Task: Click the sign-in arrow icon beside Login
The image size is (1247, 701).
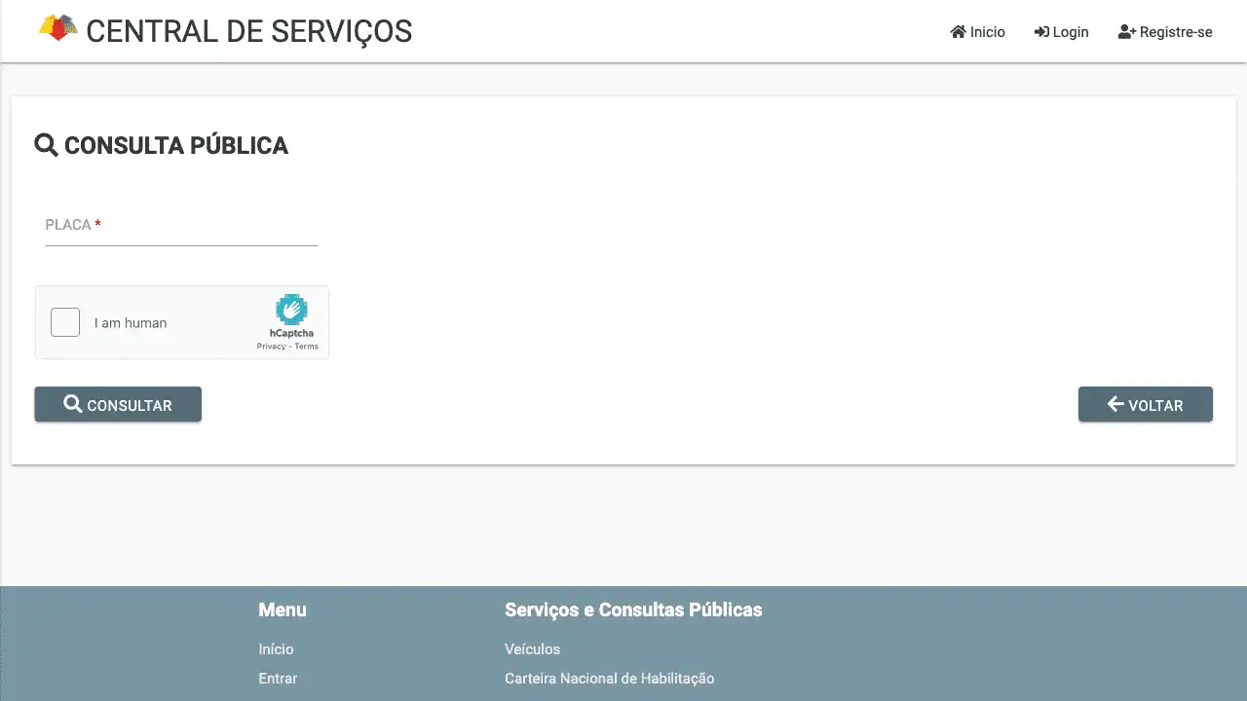Action: point(1041,32)
